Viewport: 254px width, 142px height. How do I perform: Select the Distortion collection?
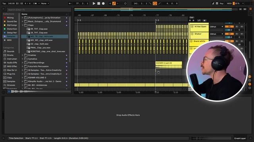click(x=10, y=29)
